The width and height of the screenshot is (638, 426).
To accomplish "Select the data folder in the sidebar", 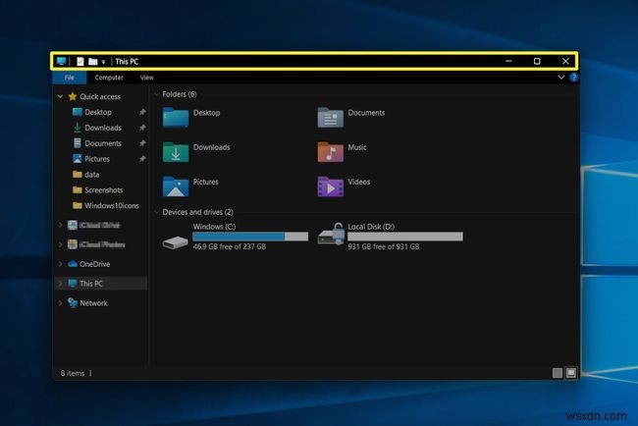I will 92,175.
